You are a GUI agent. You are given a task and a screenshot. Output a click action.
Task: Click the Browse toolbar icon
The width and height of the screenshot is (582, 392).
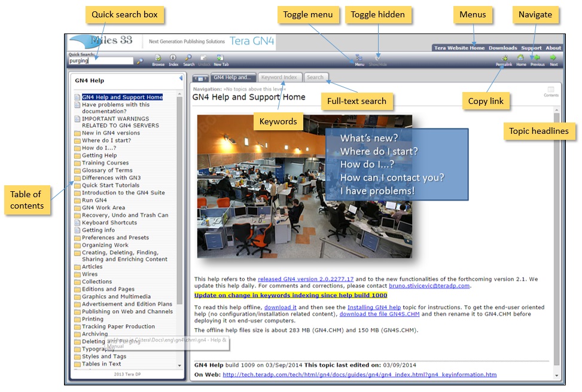pos(158,60)
